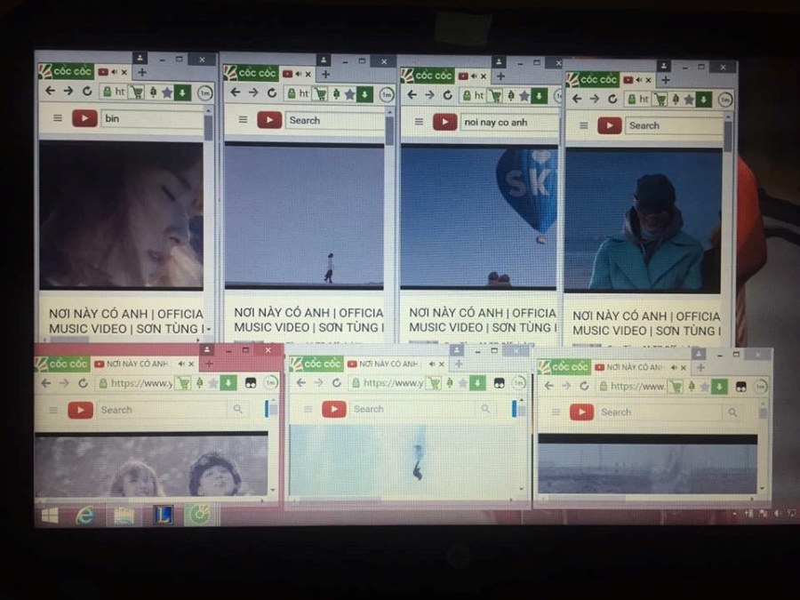Click search magnifier button in red-titled window
The image size is (800, 600).
coord(237,409)
